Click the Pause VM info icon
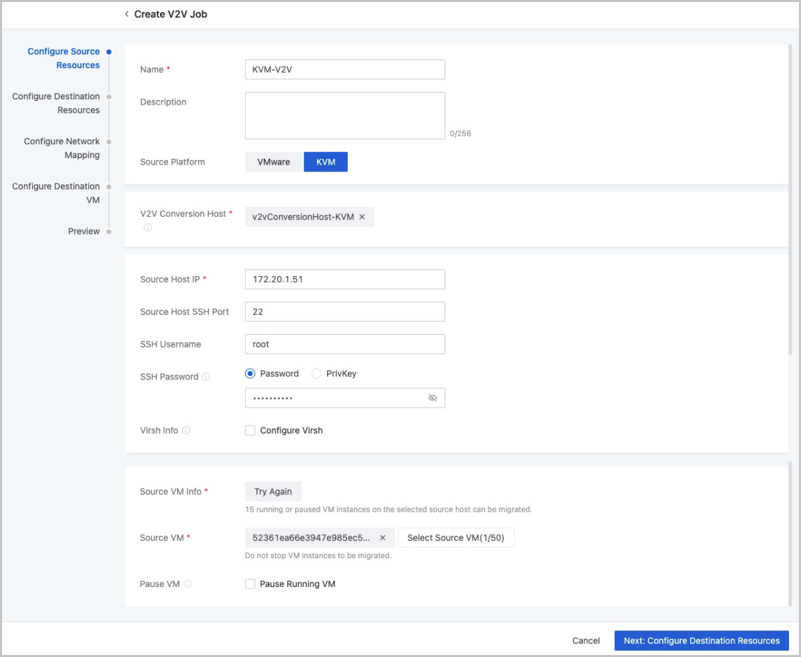801x657 pixels. click(x=188, y=584)
